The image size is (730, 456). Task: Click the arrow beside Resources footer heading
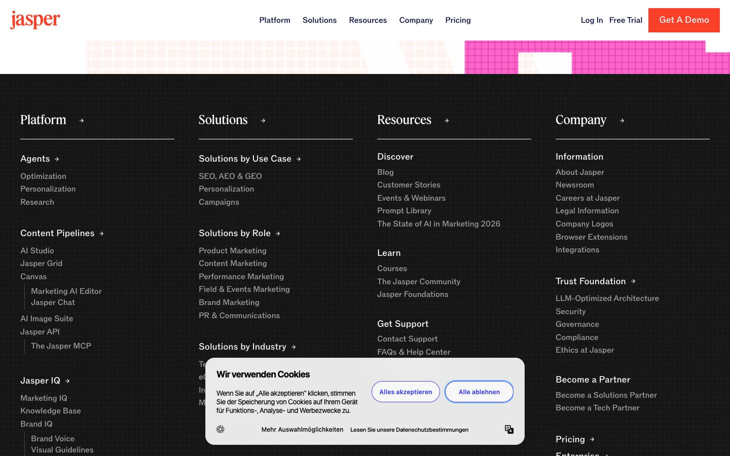coord(447,121)
